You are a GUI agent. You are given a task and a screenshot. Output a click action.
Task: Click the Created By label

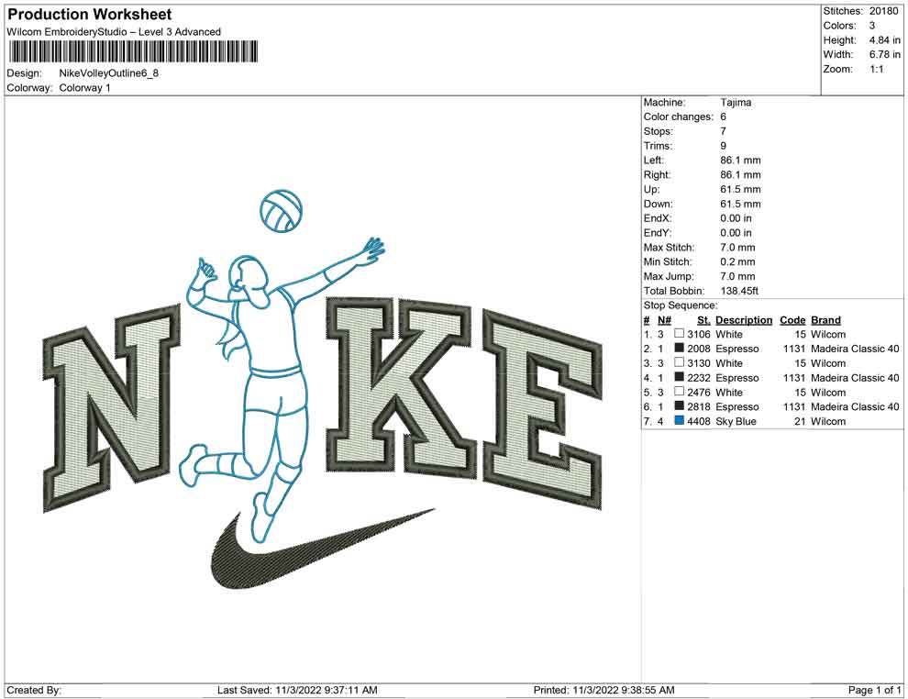pyautogui.click(x=34, y=690)
